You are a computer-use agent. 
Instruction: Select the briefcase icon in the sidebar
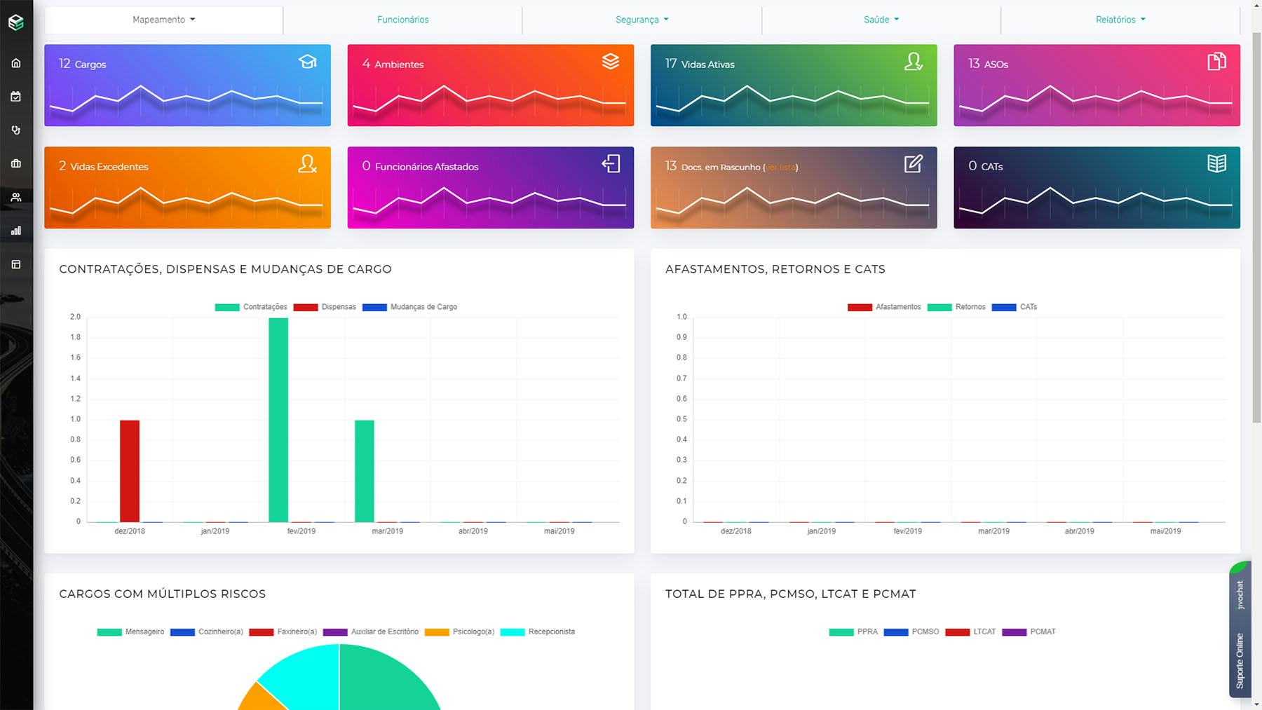(15, 163)
